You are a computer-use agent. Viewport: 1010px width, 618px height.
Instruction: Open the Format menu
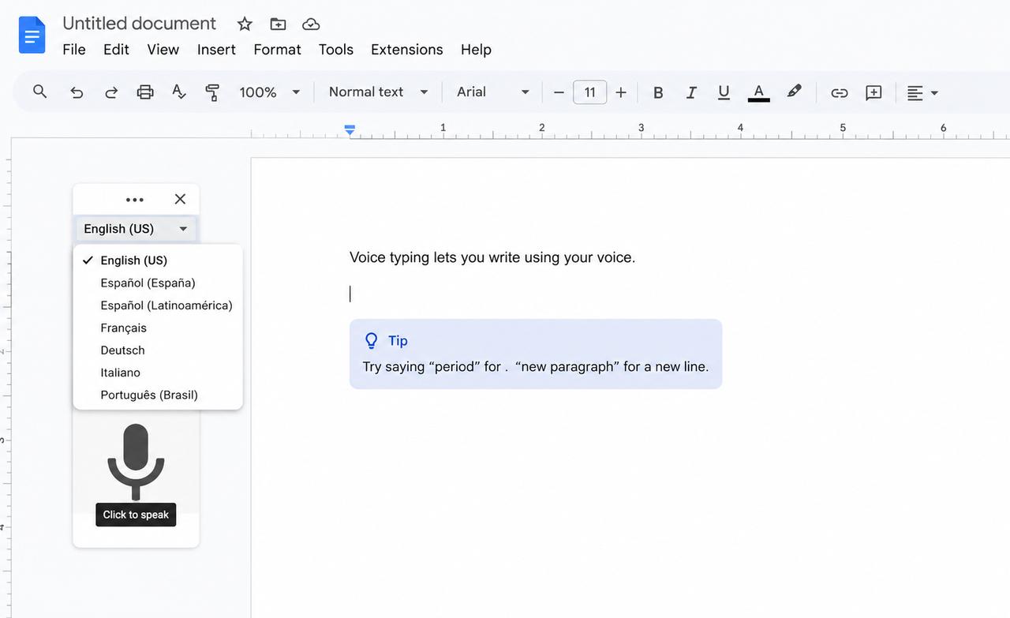click(x=277, y=49)
